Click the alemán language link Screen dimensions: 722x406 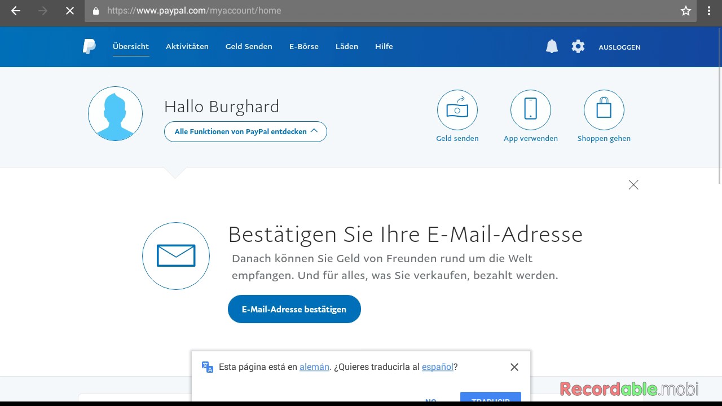coord(314,367)
